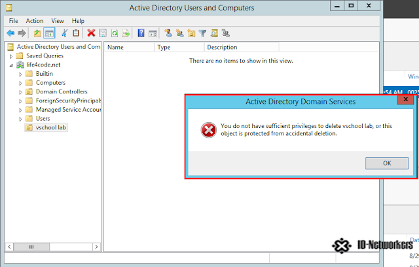Image resolution: width=419 pixels, height=267 pixels.
Task: Collapse the life4code.net domain node
Action: [11, 65]
